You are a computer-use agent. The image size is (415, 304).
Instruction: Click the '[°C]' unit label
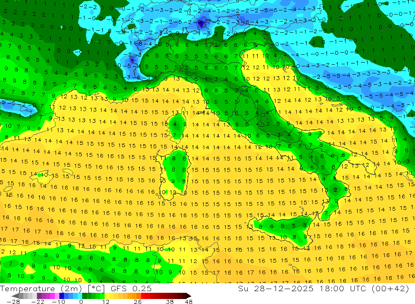pyautogui.click(x=96, y=289)
